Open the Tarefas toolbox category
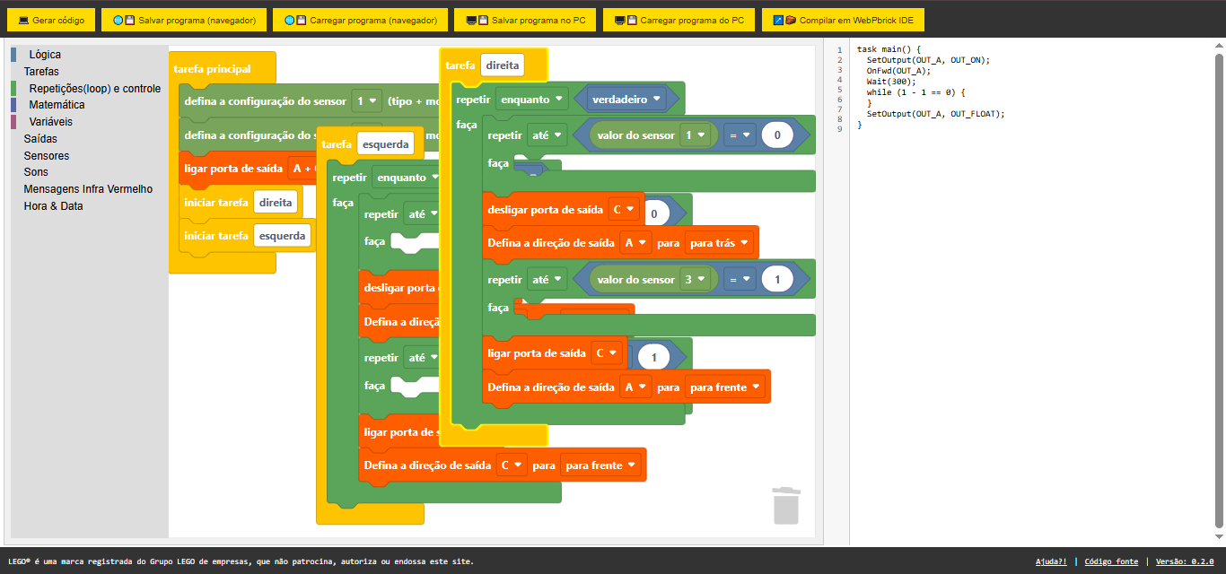The image size is (1226, 574). 41,72
